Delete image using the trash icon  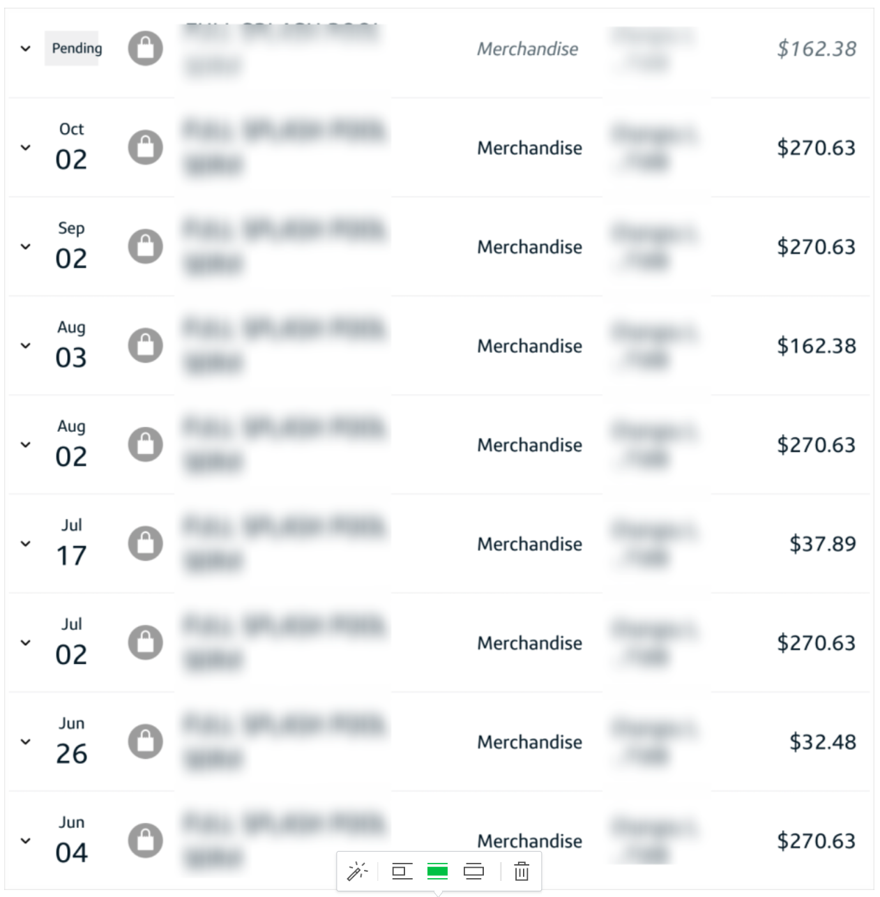[522, 871]
